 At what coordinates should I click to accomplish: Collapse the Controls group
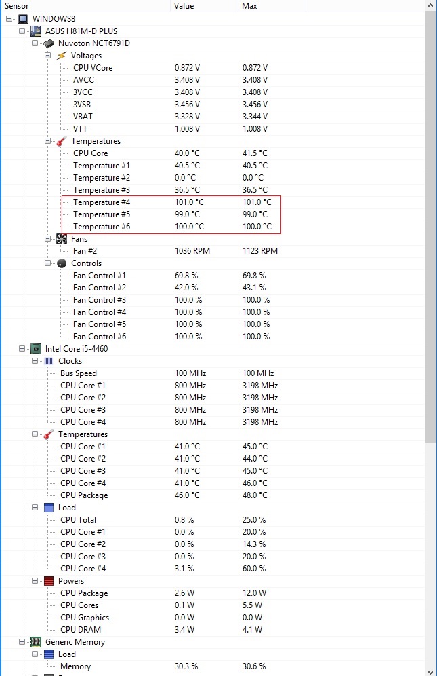pos(48,263)
